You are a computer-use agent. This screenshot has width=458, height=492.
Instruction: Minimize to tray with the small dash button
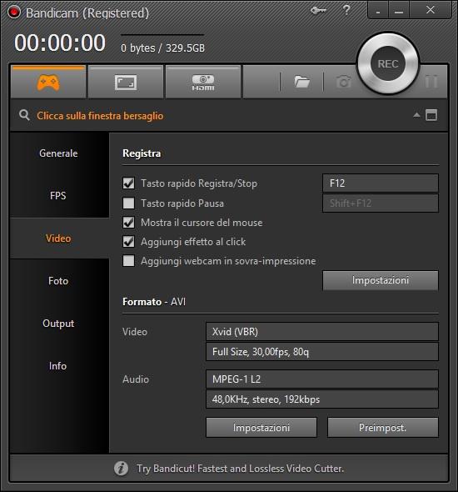378,11
